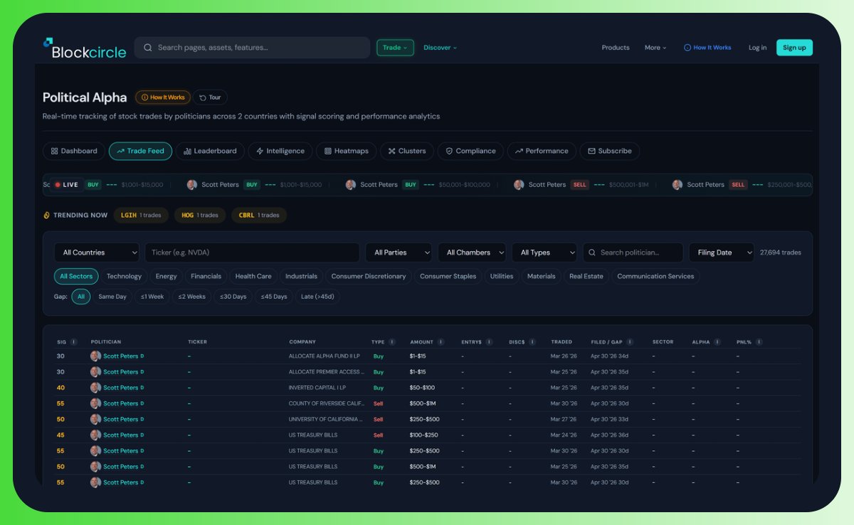Select the ≤2 Weeks gap filter

click(192, 297)
